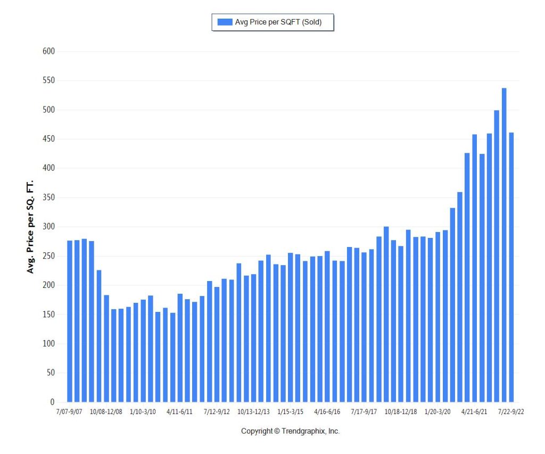Click the x-axis label '10/13-12/13'

pyautogui.click(x=253, y=412)
